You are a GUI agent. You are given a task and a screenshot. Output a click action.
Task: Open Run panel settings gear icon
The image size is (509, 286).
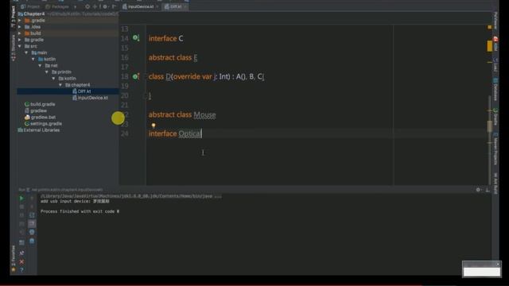click(478, 190)
